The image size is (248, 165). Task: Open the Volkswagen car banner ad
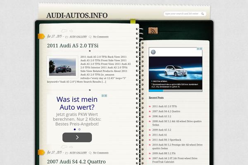pyautogui.click(x=176, y=70)
